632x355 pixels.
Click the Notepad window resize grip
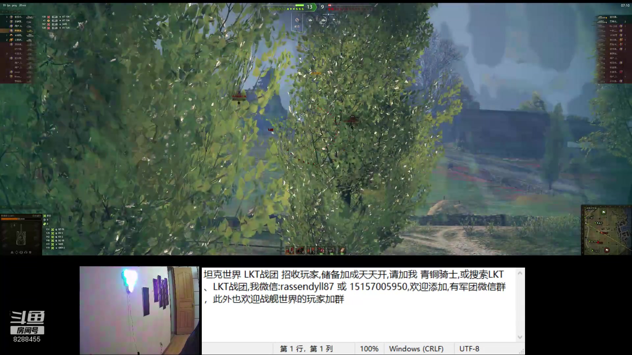[521, 351]
